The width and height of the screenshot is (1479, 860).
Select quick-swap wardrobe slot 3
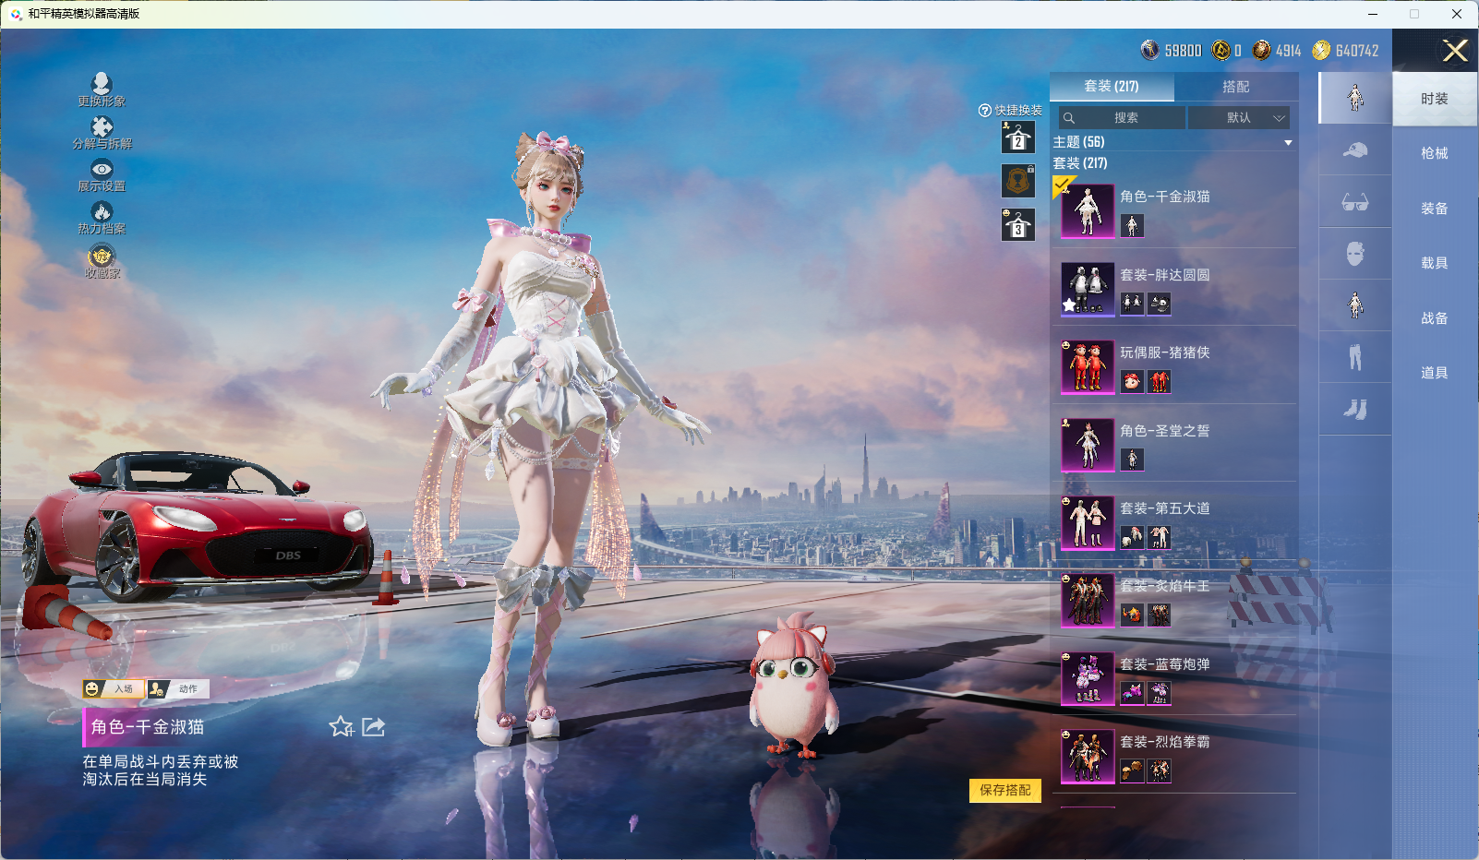coord(1017,225)
